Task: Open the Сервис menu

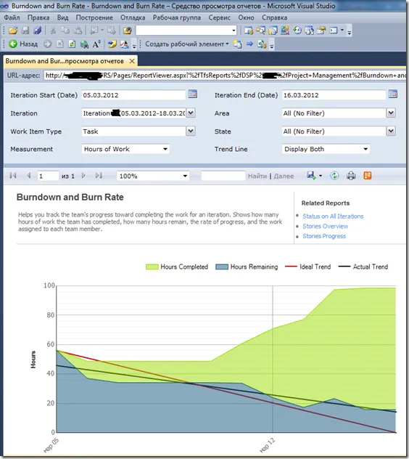Action: click(219, 17)
